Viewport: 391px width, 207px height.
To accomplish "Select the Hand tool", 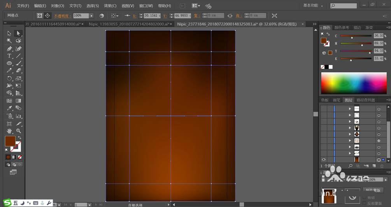I will (x=9, y=131).
